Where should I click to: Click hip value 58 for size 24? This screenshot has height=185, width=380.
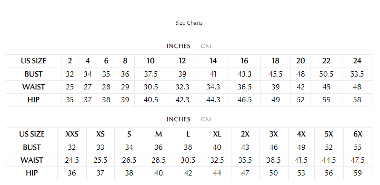(357, 100)
